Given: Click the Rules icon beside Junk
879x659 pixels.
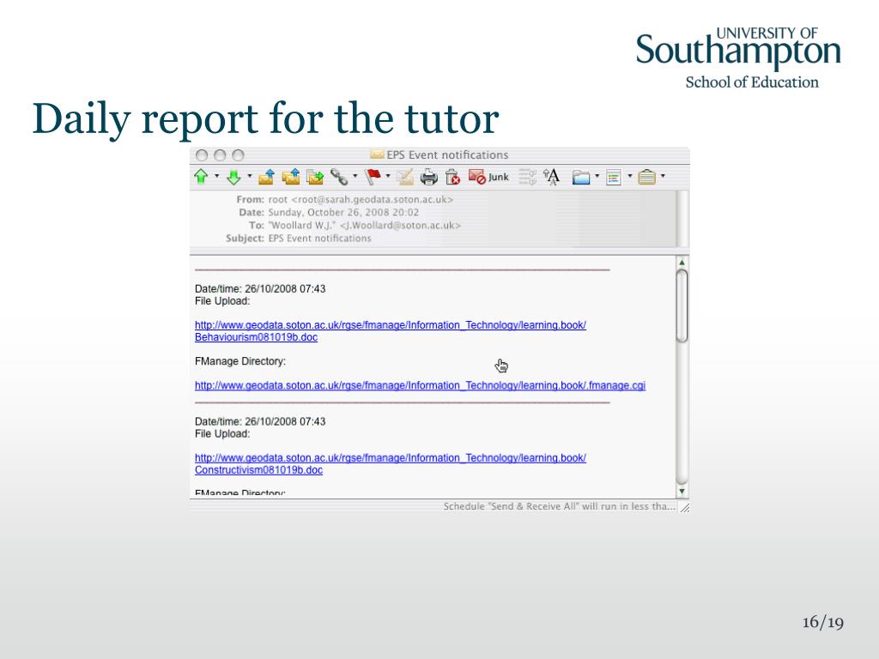Looking at the screenshot, I should click(x=527, y=177).
